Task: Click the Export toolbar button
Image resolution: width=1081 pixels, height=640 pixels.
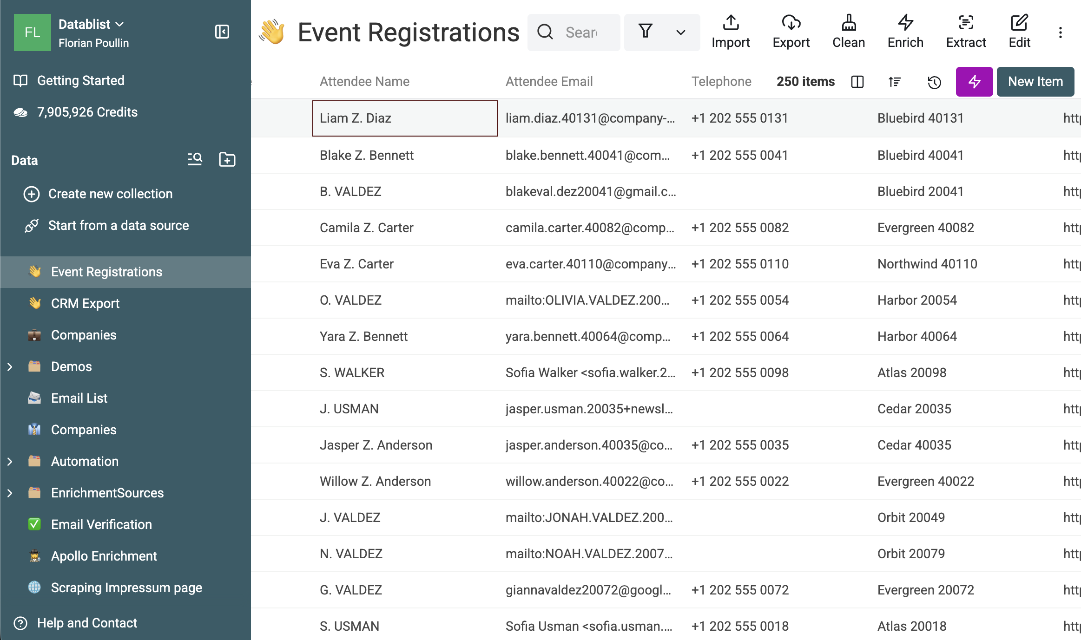Action: [791, 32]
